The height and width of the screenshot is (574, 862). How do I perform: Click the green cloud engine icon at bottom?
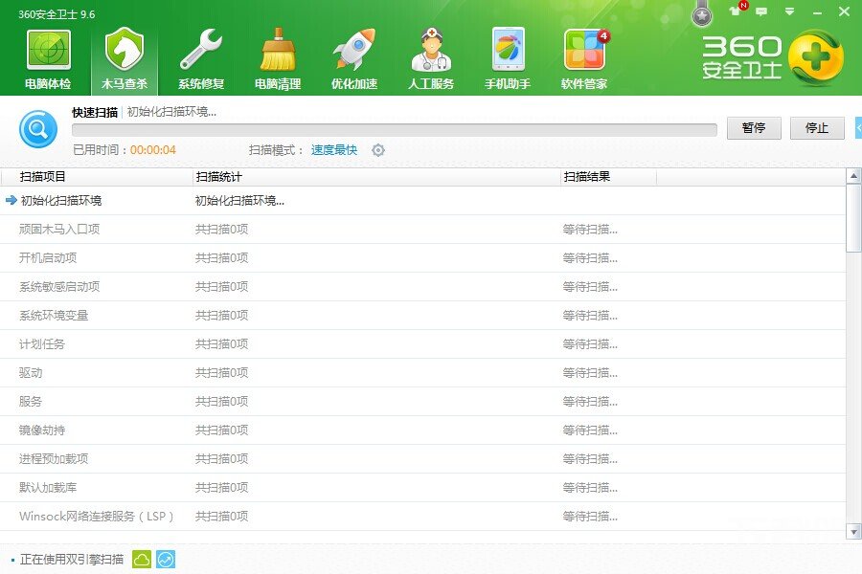pyautogui.click(x=141, y=558)
